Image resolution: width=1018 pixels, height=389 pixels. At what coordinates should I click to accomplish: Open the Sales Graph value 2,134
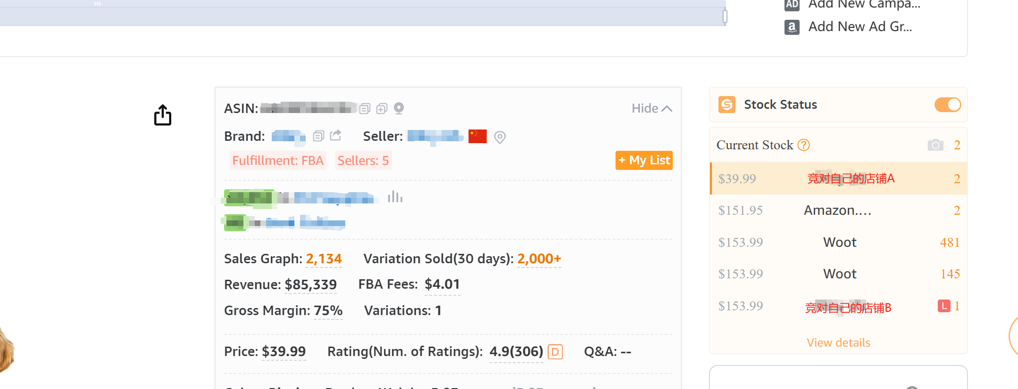(x=324, y=259)
